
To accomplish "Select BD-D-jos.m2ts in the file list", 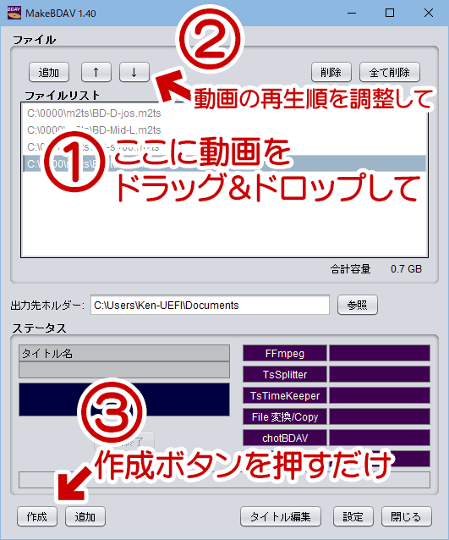I will tap(224, 113).
